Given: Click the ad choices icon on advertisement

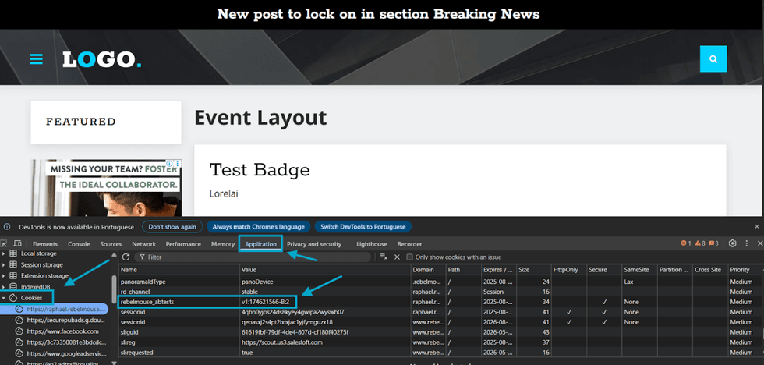Looking at the screenshot, I should (x=168, y=164).
